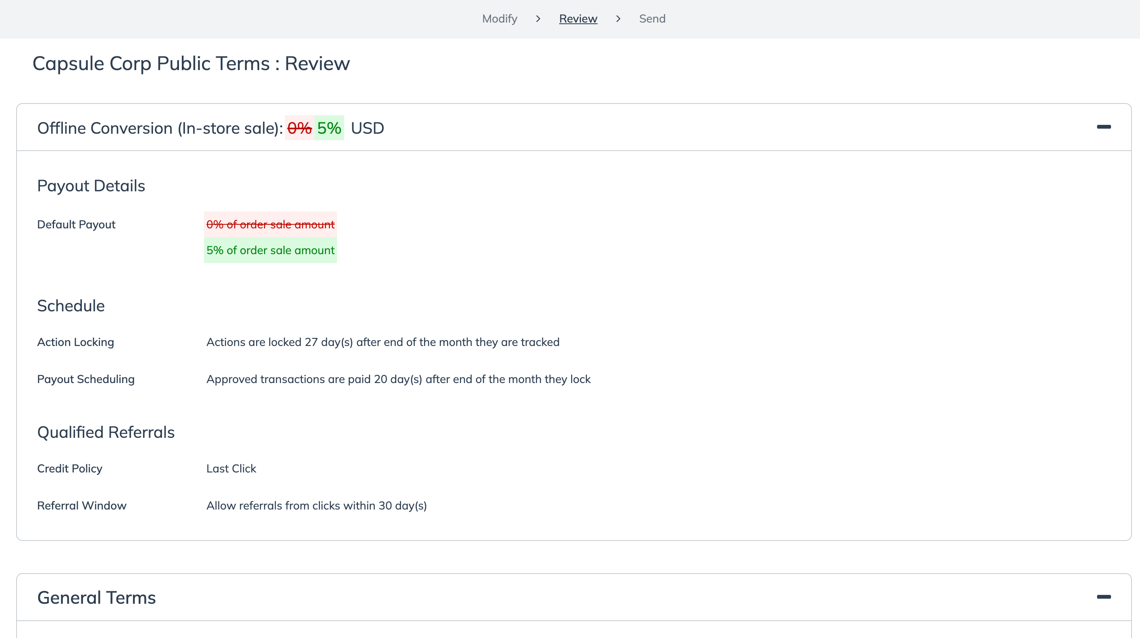
Task: Click the Payout Scheduling description text
Action: tap(398, 379)
